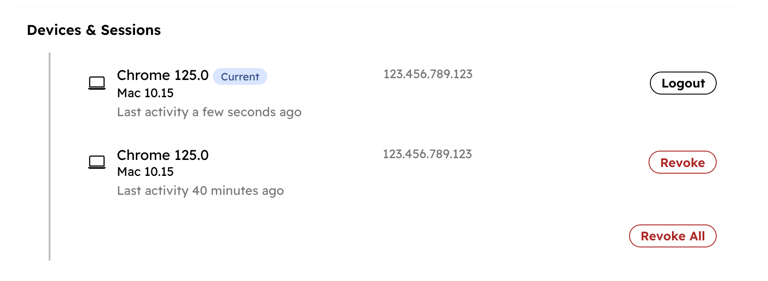Click the ampersand in the section heading
Image resolution: width=768 pixels, height=281 pixels.
[x=91, y=30]
